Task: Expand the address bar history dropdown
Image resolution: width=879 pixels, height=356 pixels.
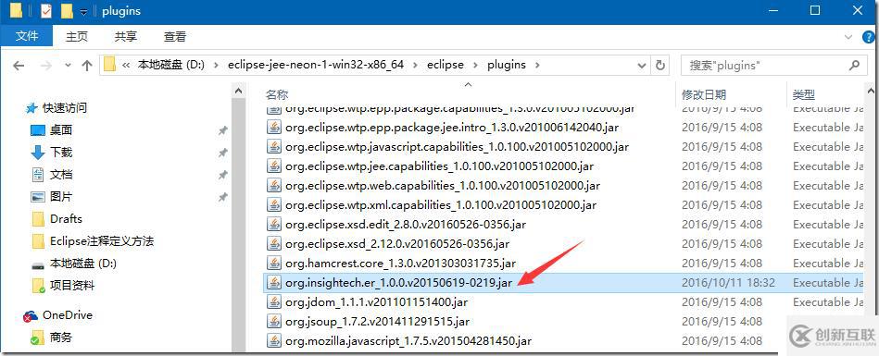Action: pyautogui.click(x=643, y=65)
